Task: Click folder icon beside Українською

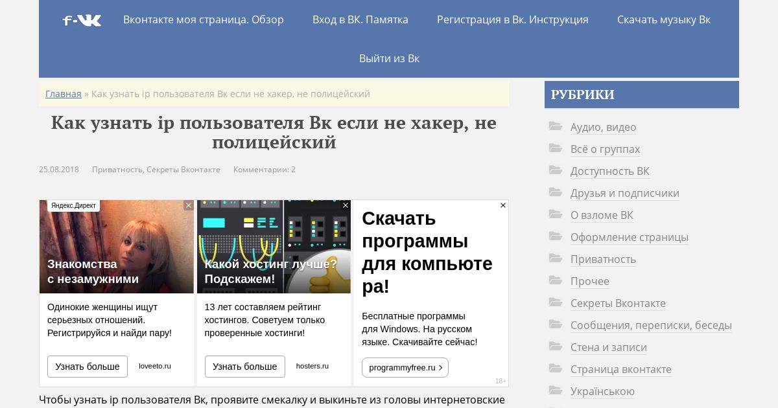Action: [556, 391]
